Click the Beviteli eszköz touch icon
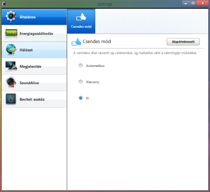 click(11, 99)
